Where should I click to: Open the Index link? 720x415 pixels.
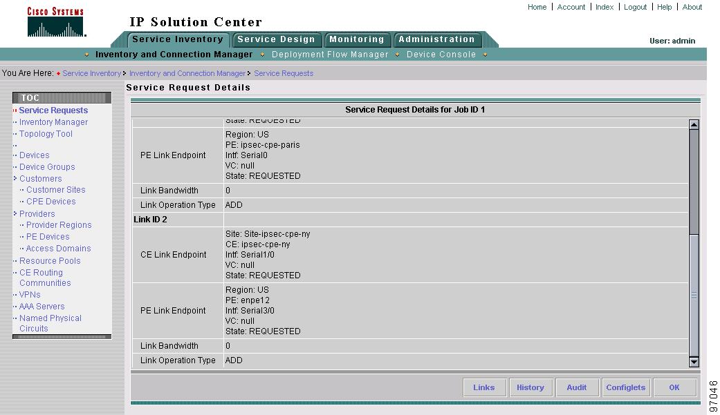[604, 7]
